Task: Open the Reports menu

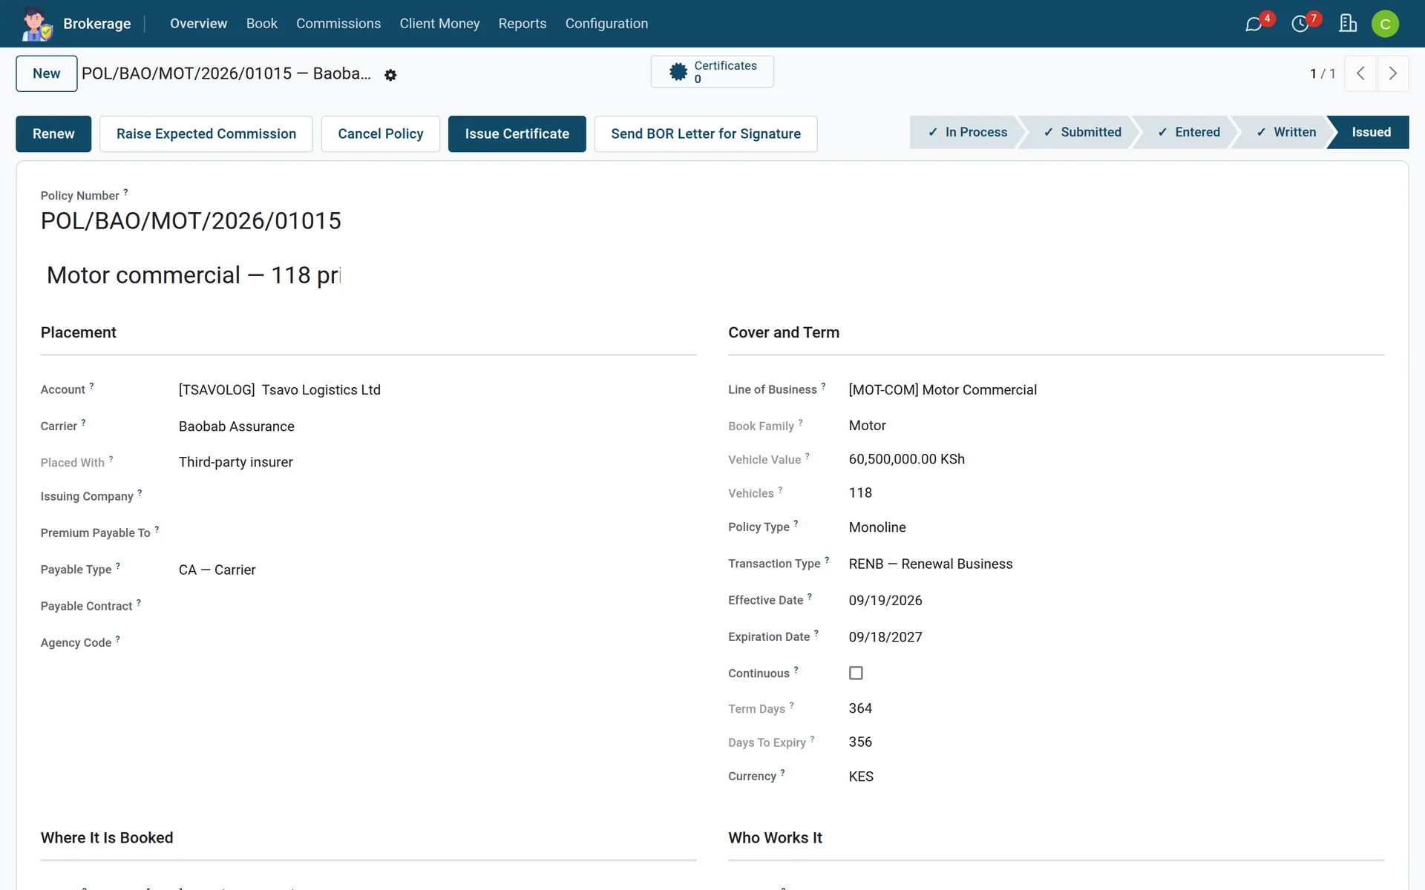Action: point(522,24)
